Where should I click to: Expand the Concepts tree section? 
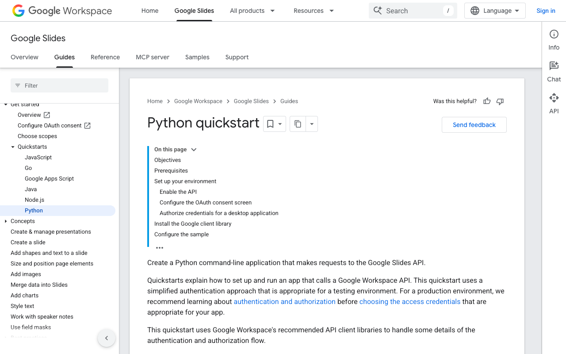6,221
